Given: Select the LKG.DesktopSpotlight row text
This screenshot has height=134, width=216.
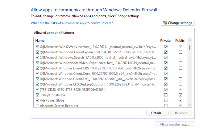Looking at the screenshot, I should (98, 84).
